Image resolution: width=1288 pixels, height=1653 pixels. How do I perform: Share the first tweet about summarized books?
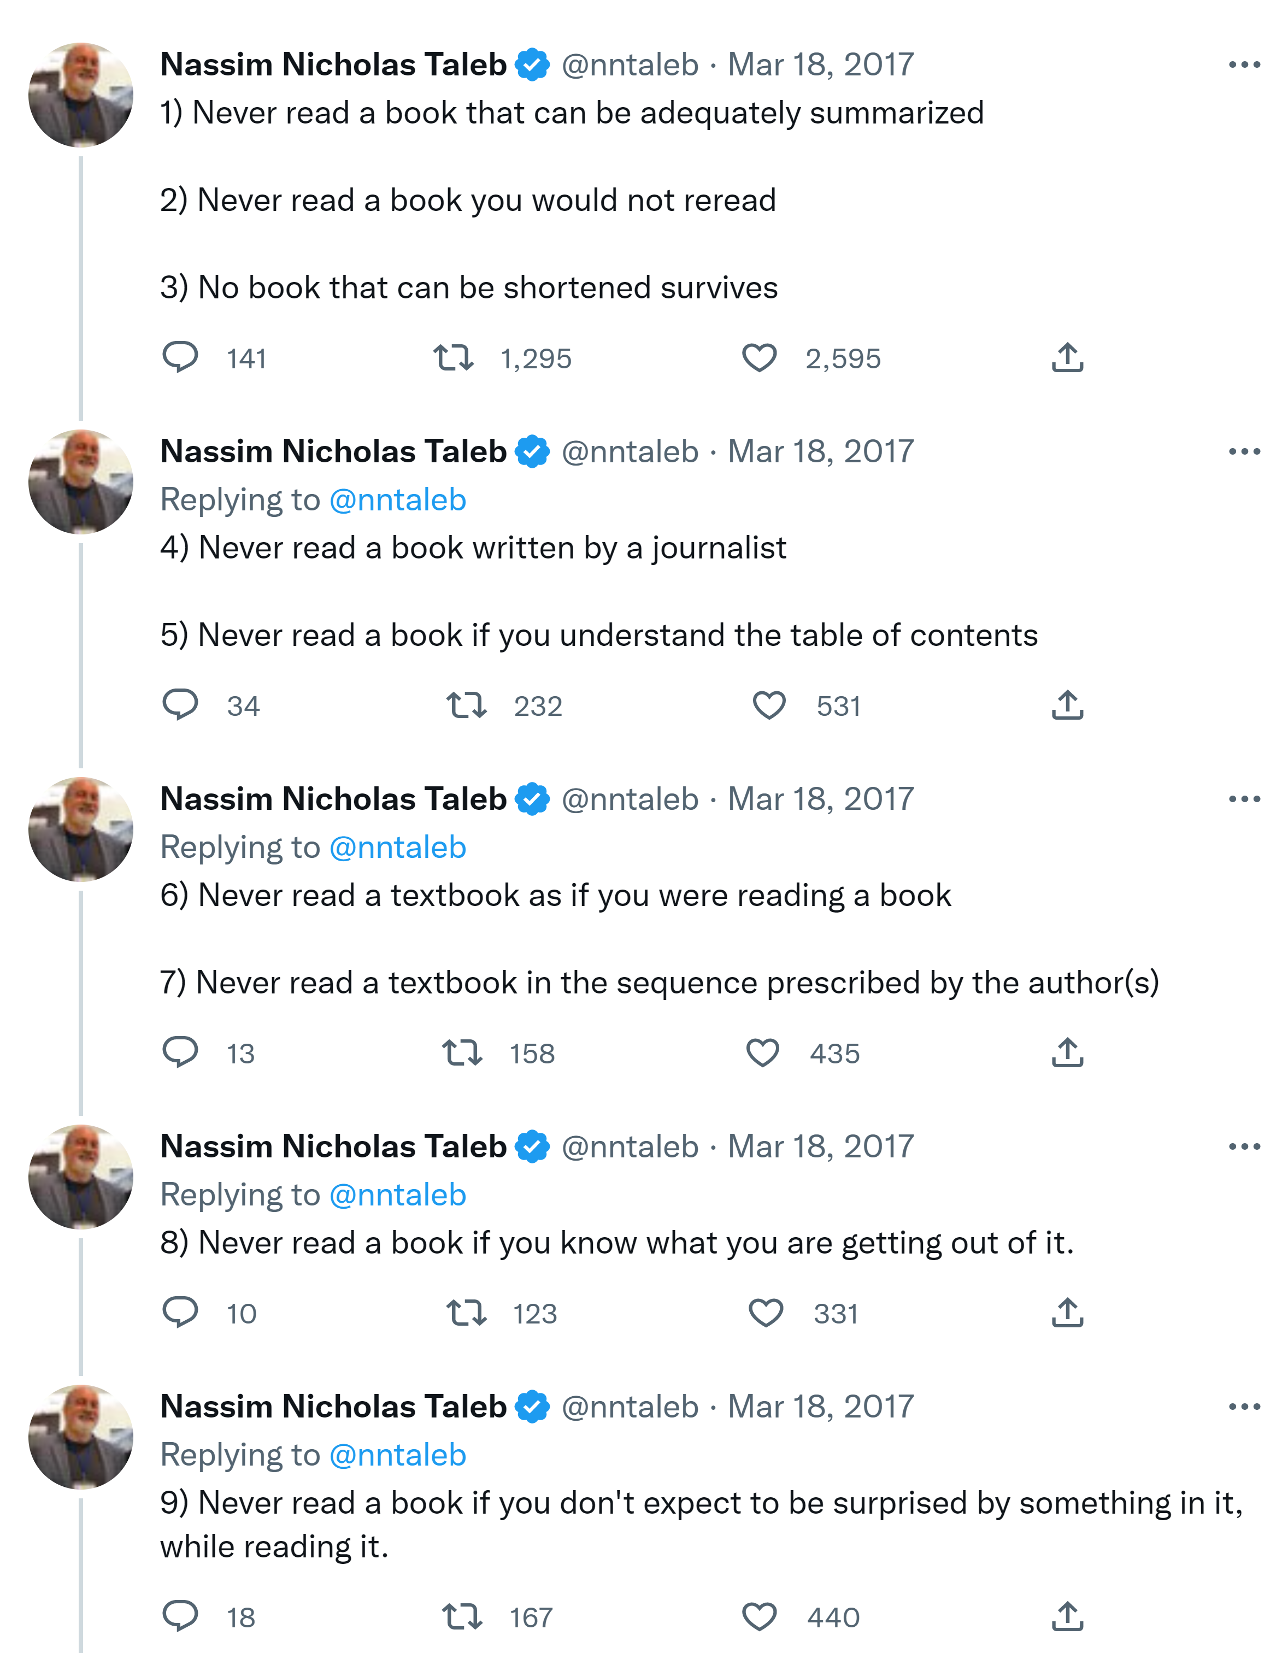pos(1067,357)
